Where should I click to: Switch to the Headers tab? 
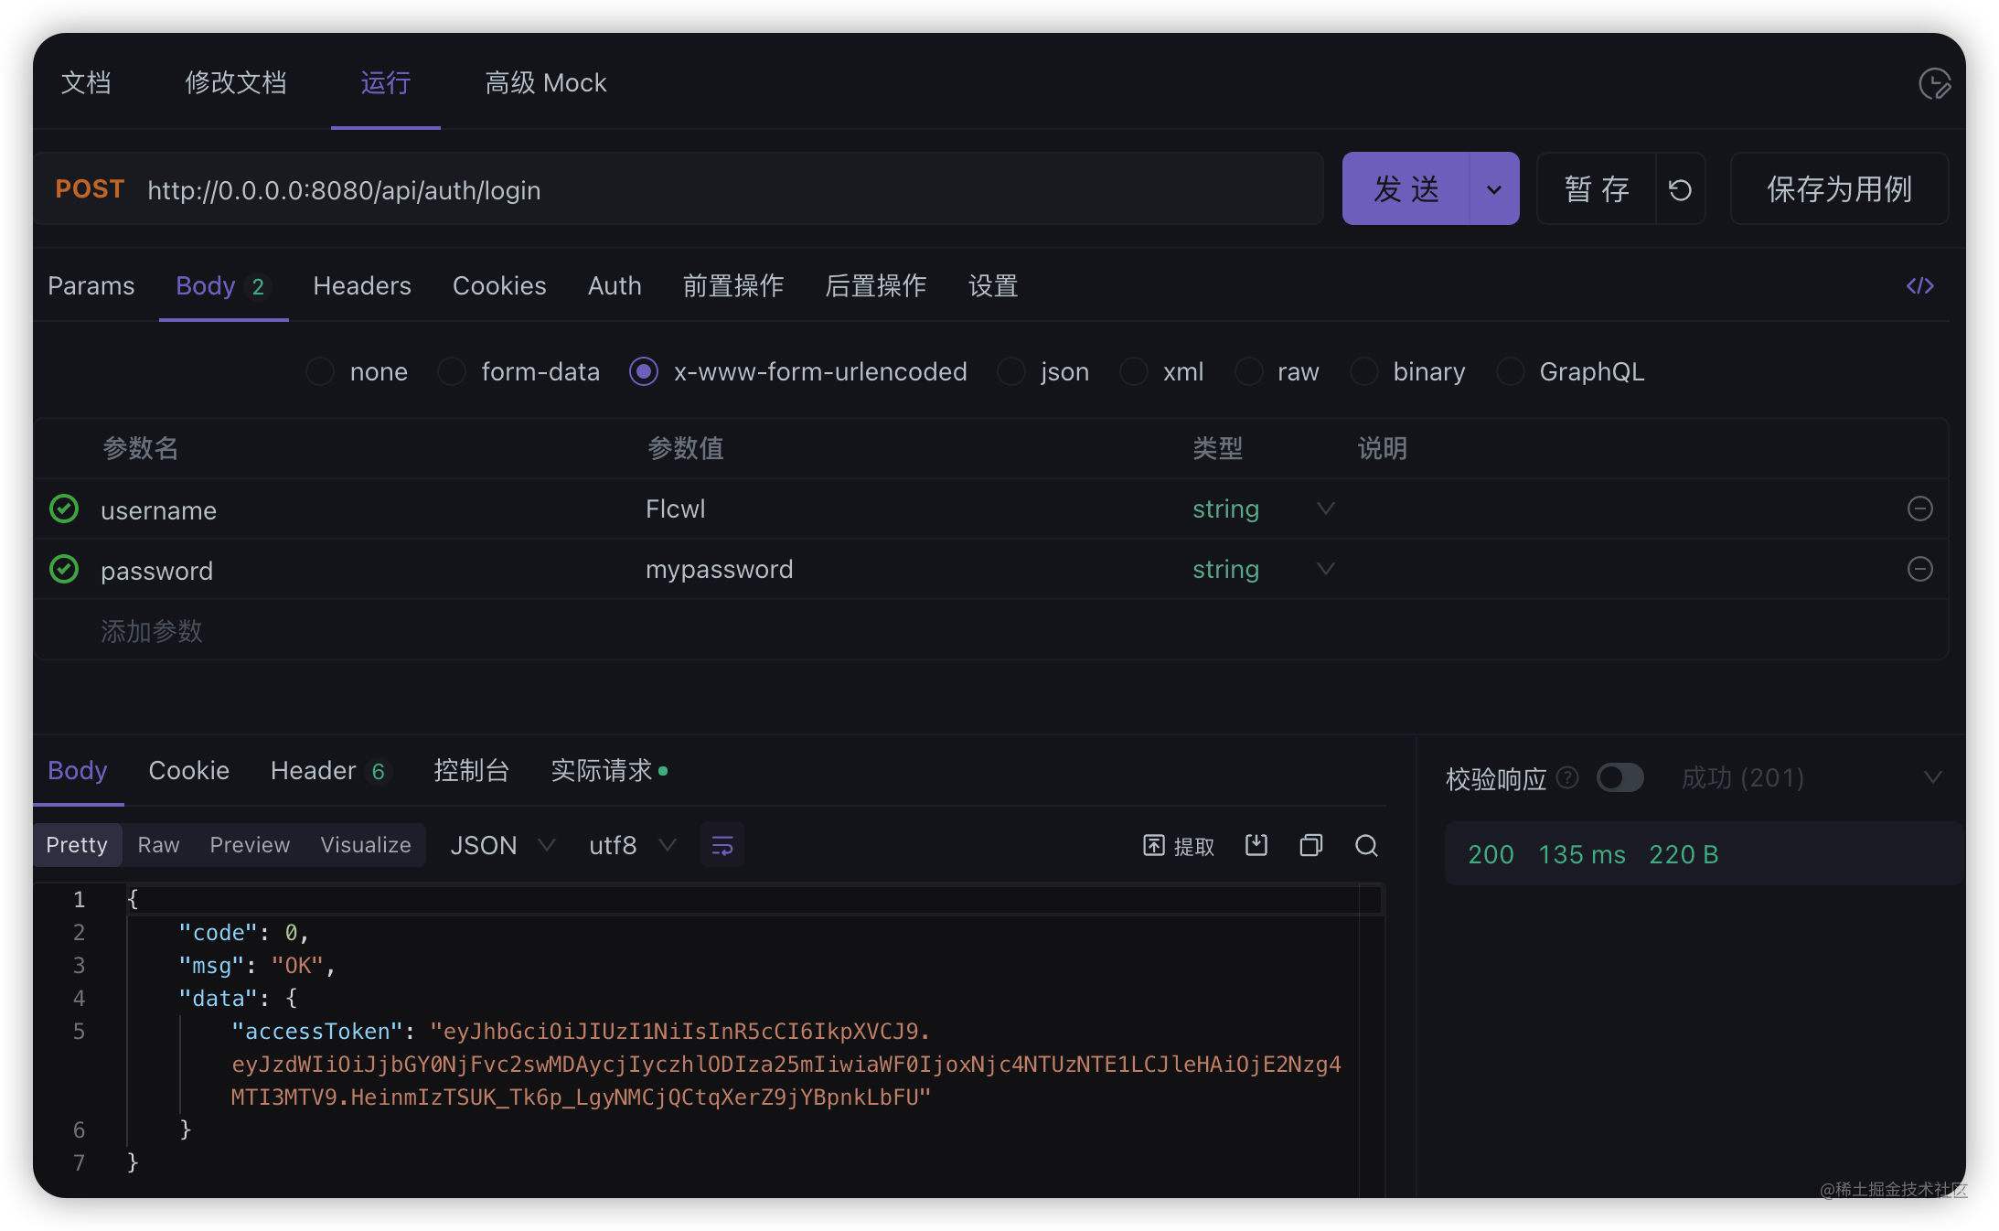(361, 285)
